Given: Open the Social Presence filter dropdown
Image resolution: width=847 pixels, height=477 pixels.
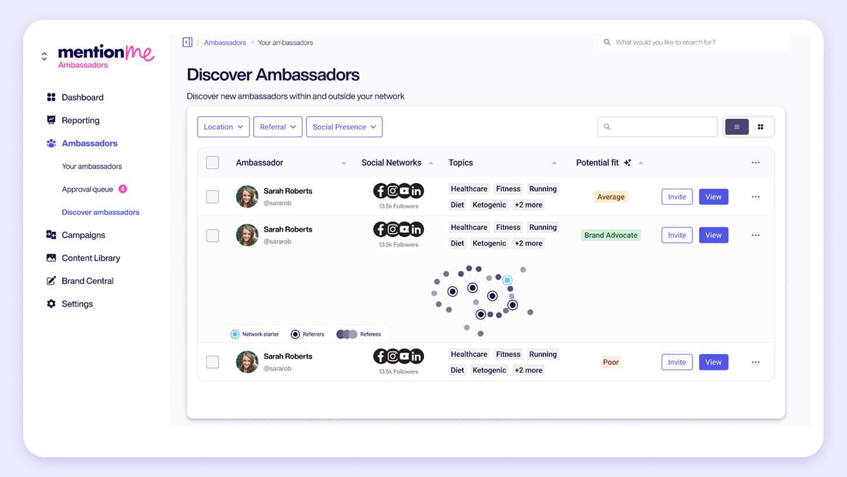Looking at the screenshot, I should tap(344, 127).
